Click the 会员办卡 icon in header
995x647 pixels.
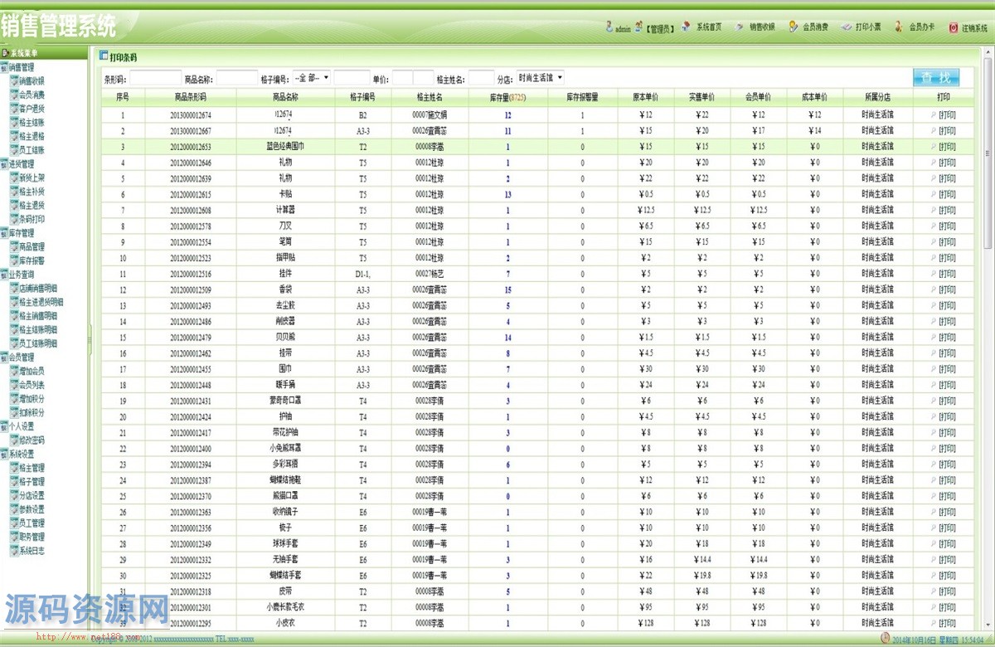click(899, 27)
